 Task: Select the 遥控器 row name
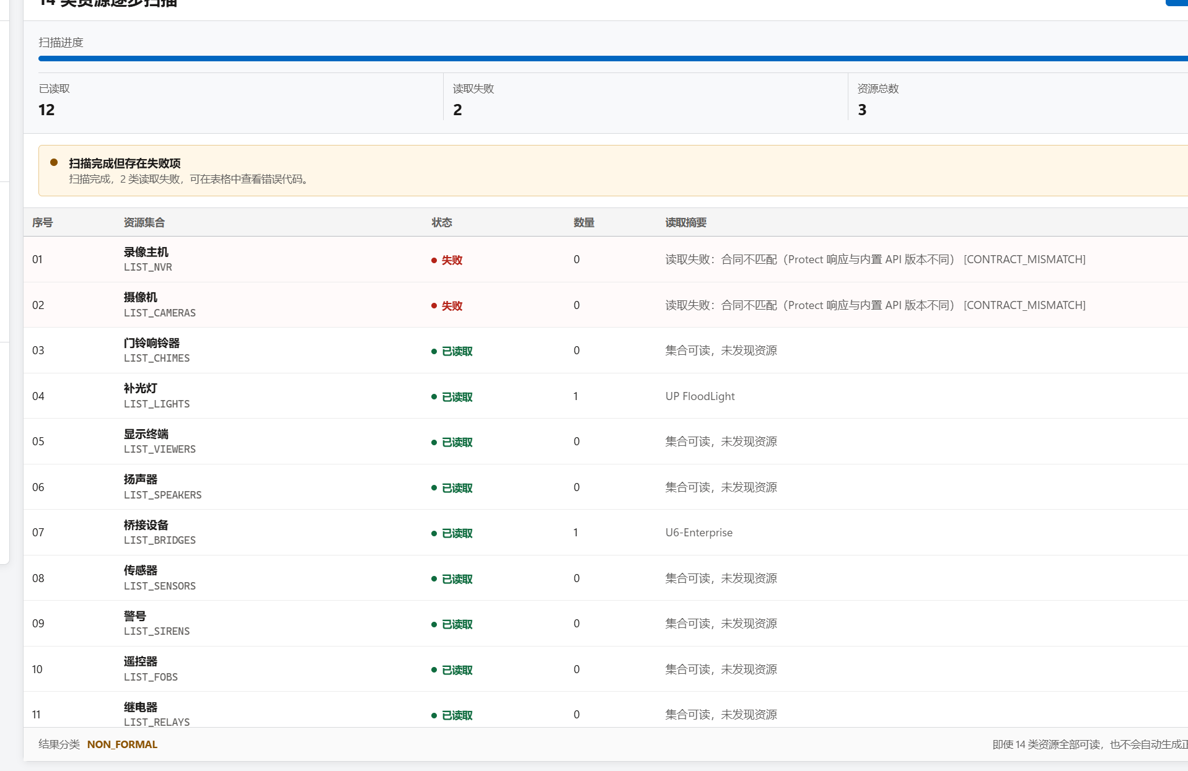[141, 661]
